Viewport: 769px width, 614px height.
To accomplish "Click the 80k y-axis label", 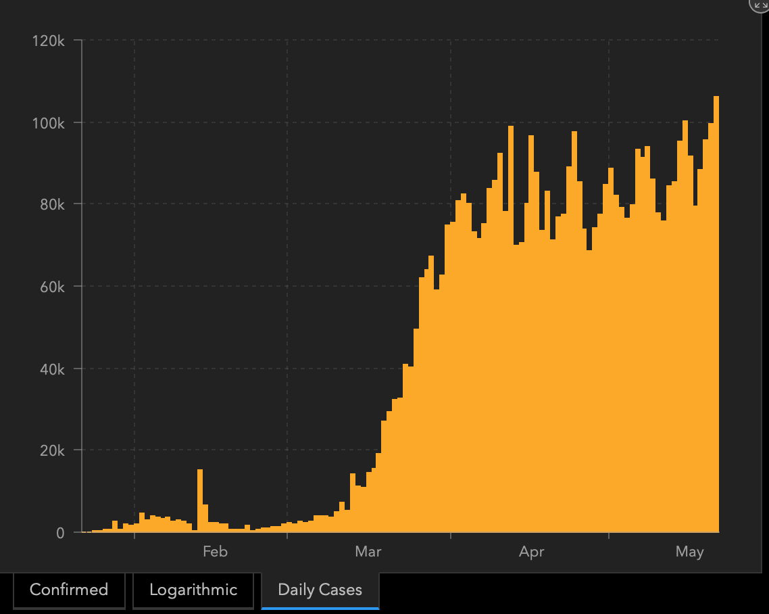I will tap(52, 204).
